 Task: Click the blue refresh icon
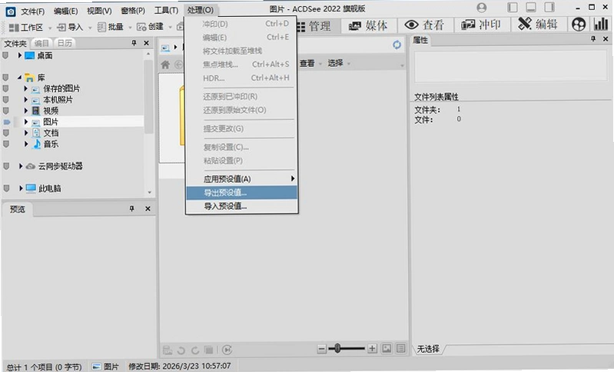(397, 45)
